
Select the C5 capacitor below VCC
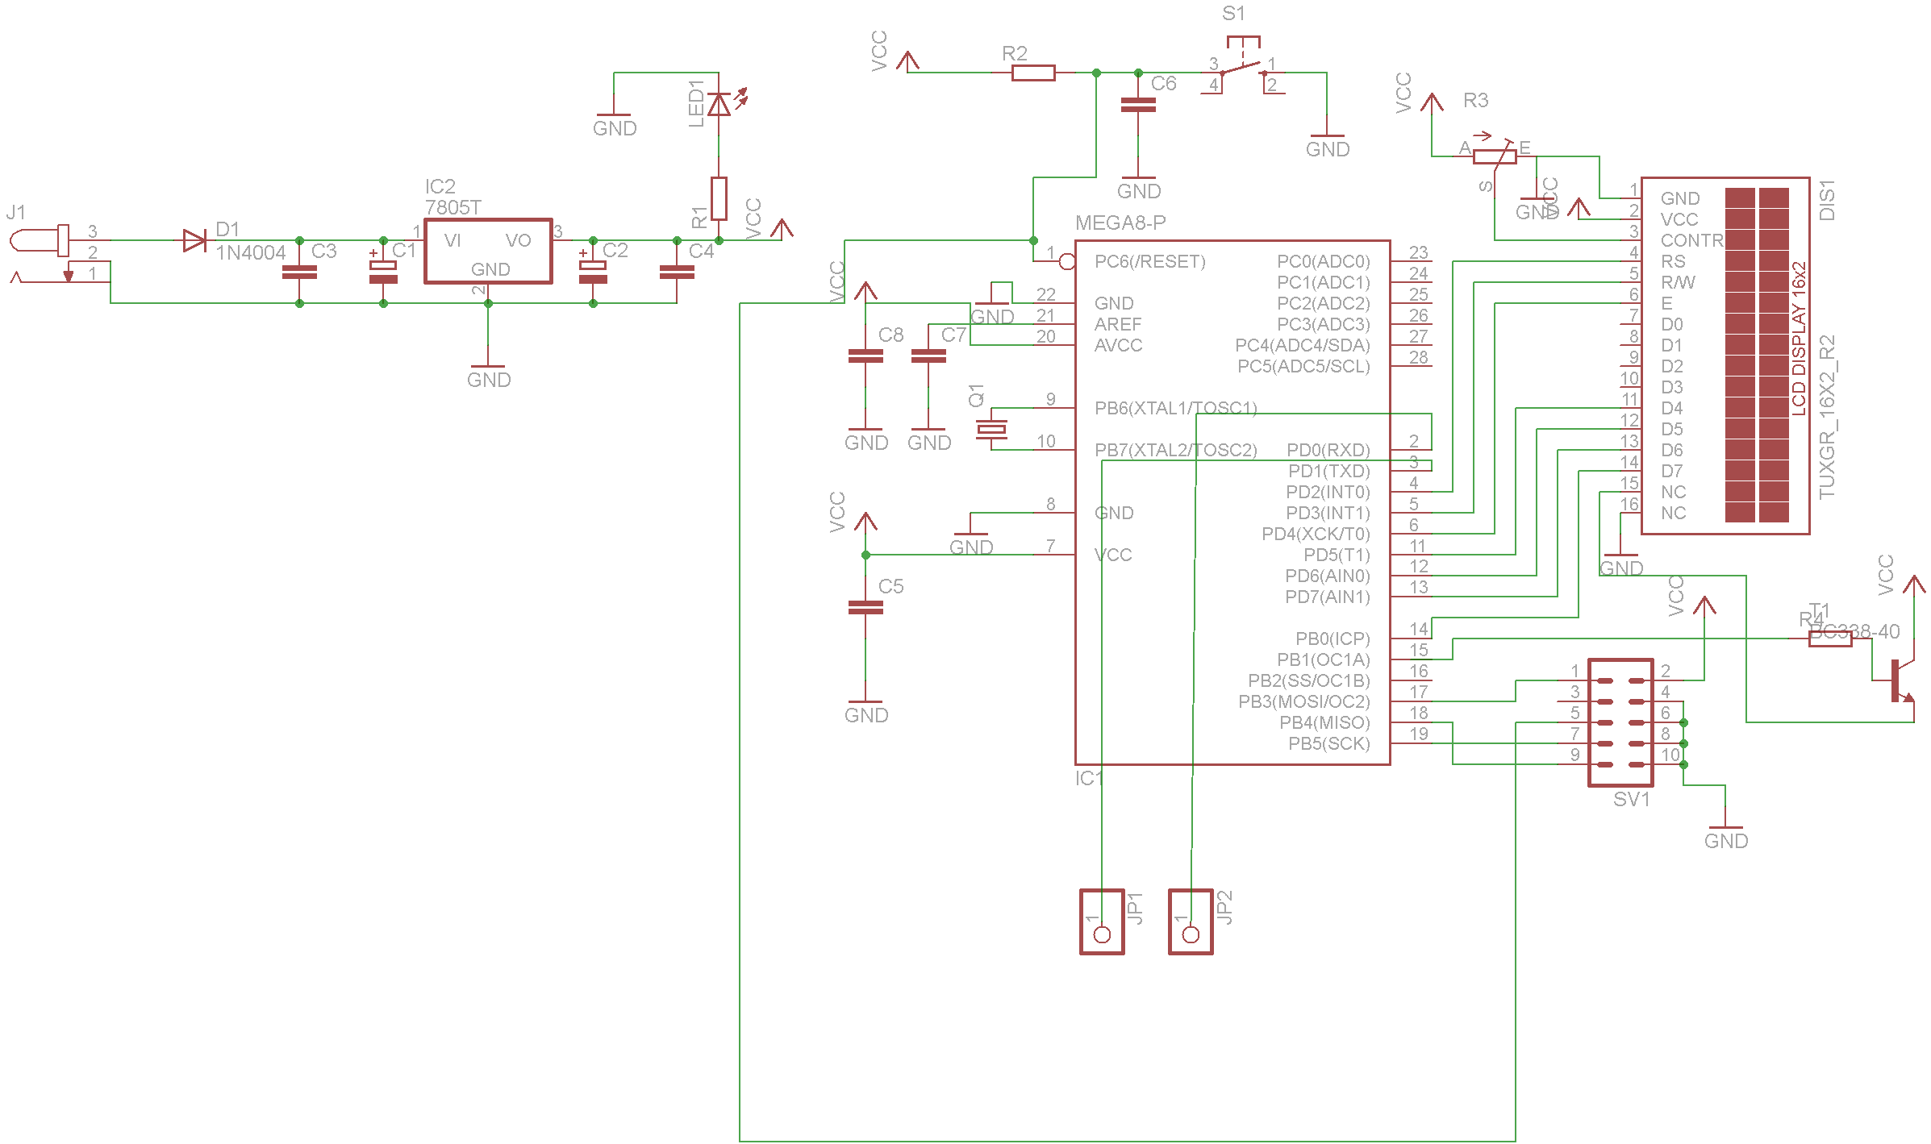click(865, 608)
